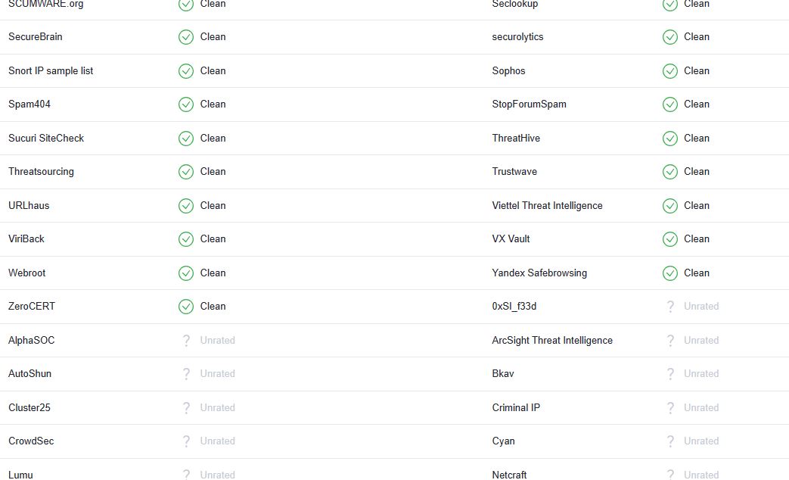Select the check icon next to Spam404

click(185, 104)
